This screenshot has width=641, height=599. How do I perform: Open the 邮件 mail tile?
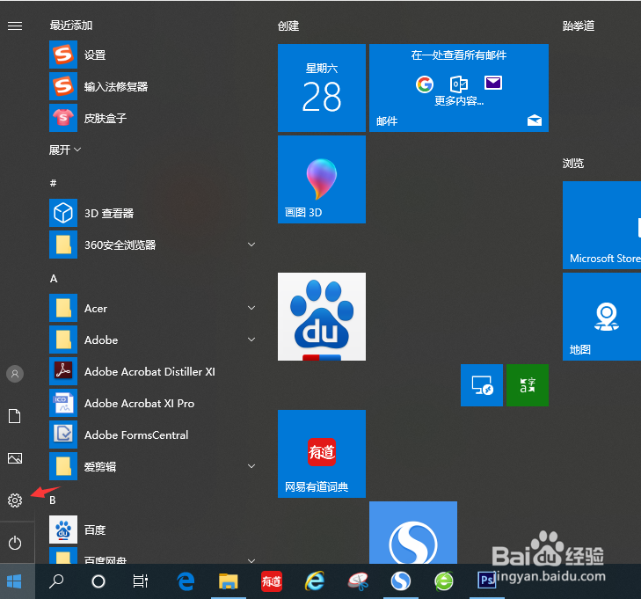click(x=459, y=88)
